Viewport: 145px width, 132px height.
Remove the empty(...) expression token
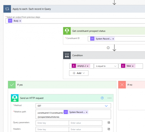[88, 66]
